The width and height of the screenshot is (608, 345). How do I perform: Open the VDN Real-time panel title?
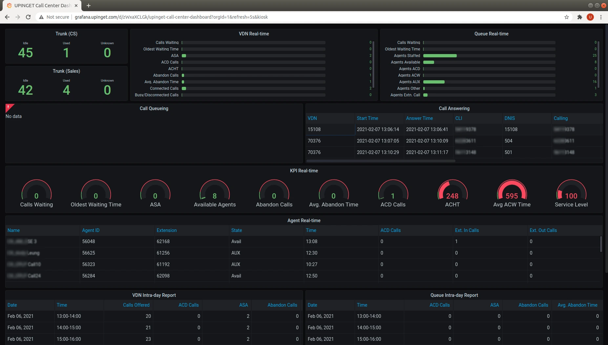click(254, 34)
